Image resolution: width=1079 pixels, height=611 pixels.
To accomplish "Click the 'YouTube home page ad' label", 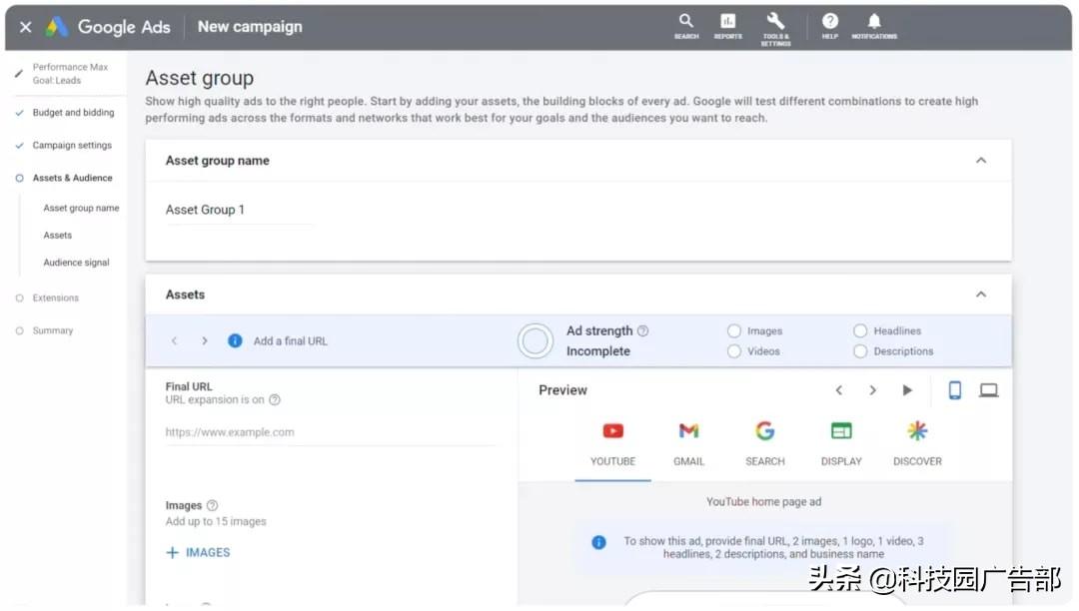I will pyautogui.click(x=764, y=502).
